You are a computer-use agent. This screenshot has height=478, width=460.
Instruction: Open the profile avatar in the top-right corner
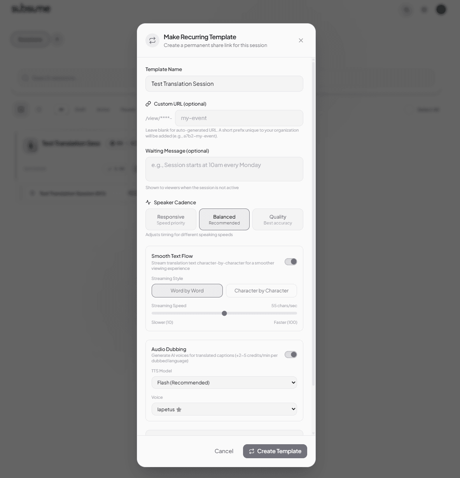pyautogui.click(x=441, y=9)
